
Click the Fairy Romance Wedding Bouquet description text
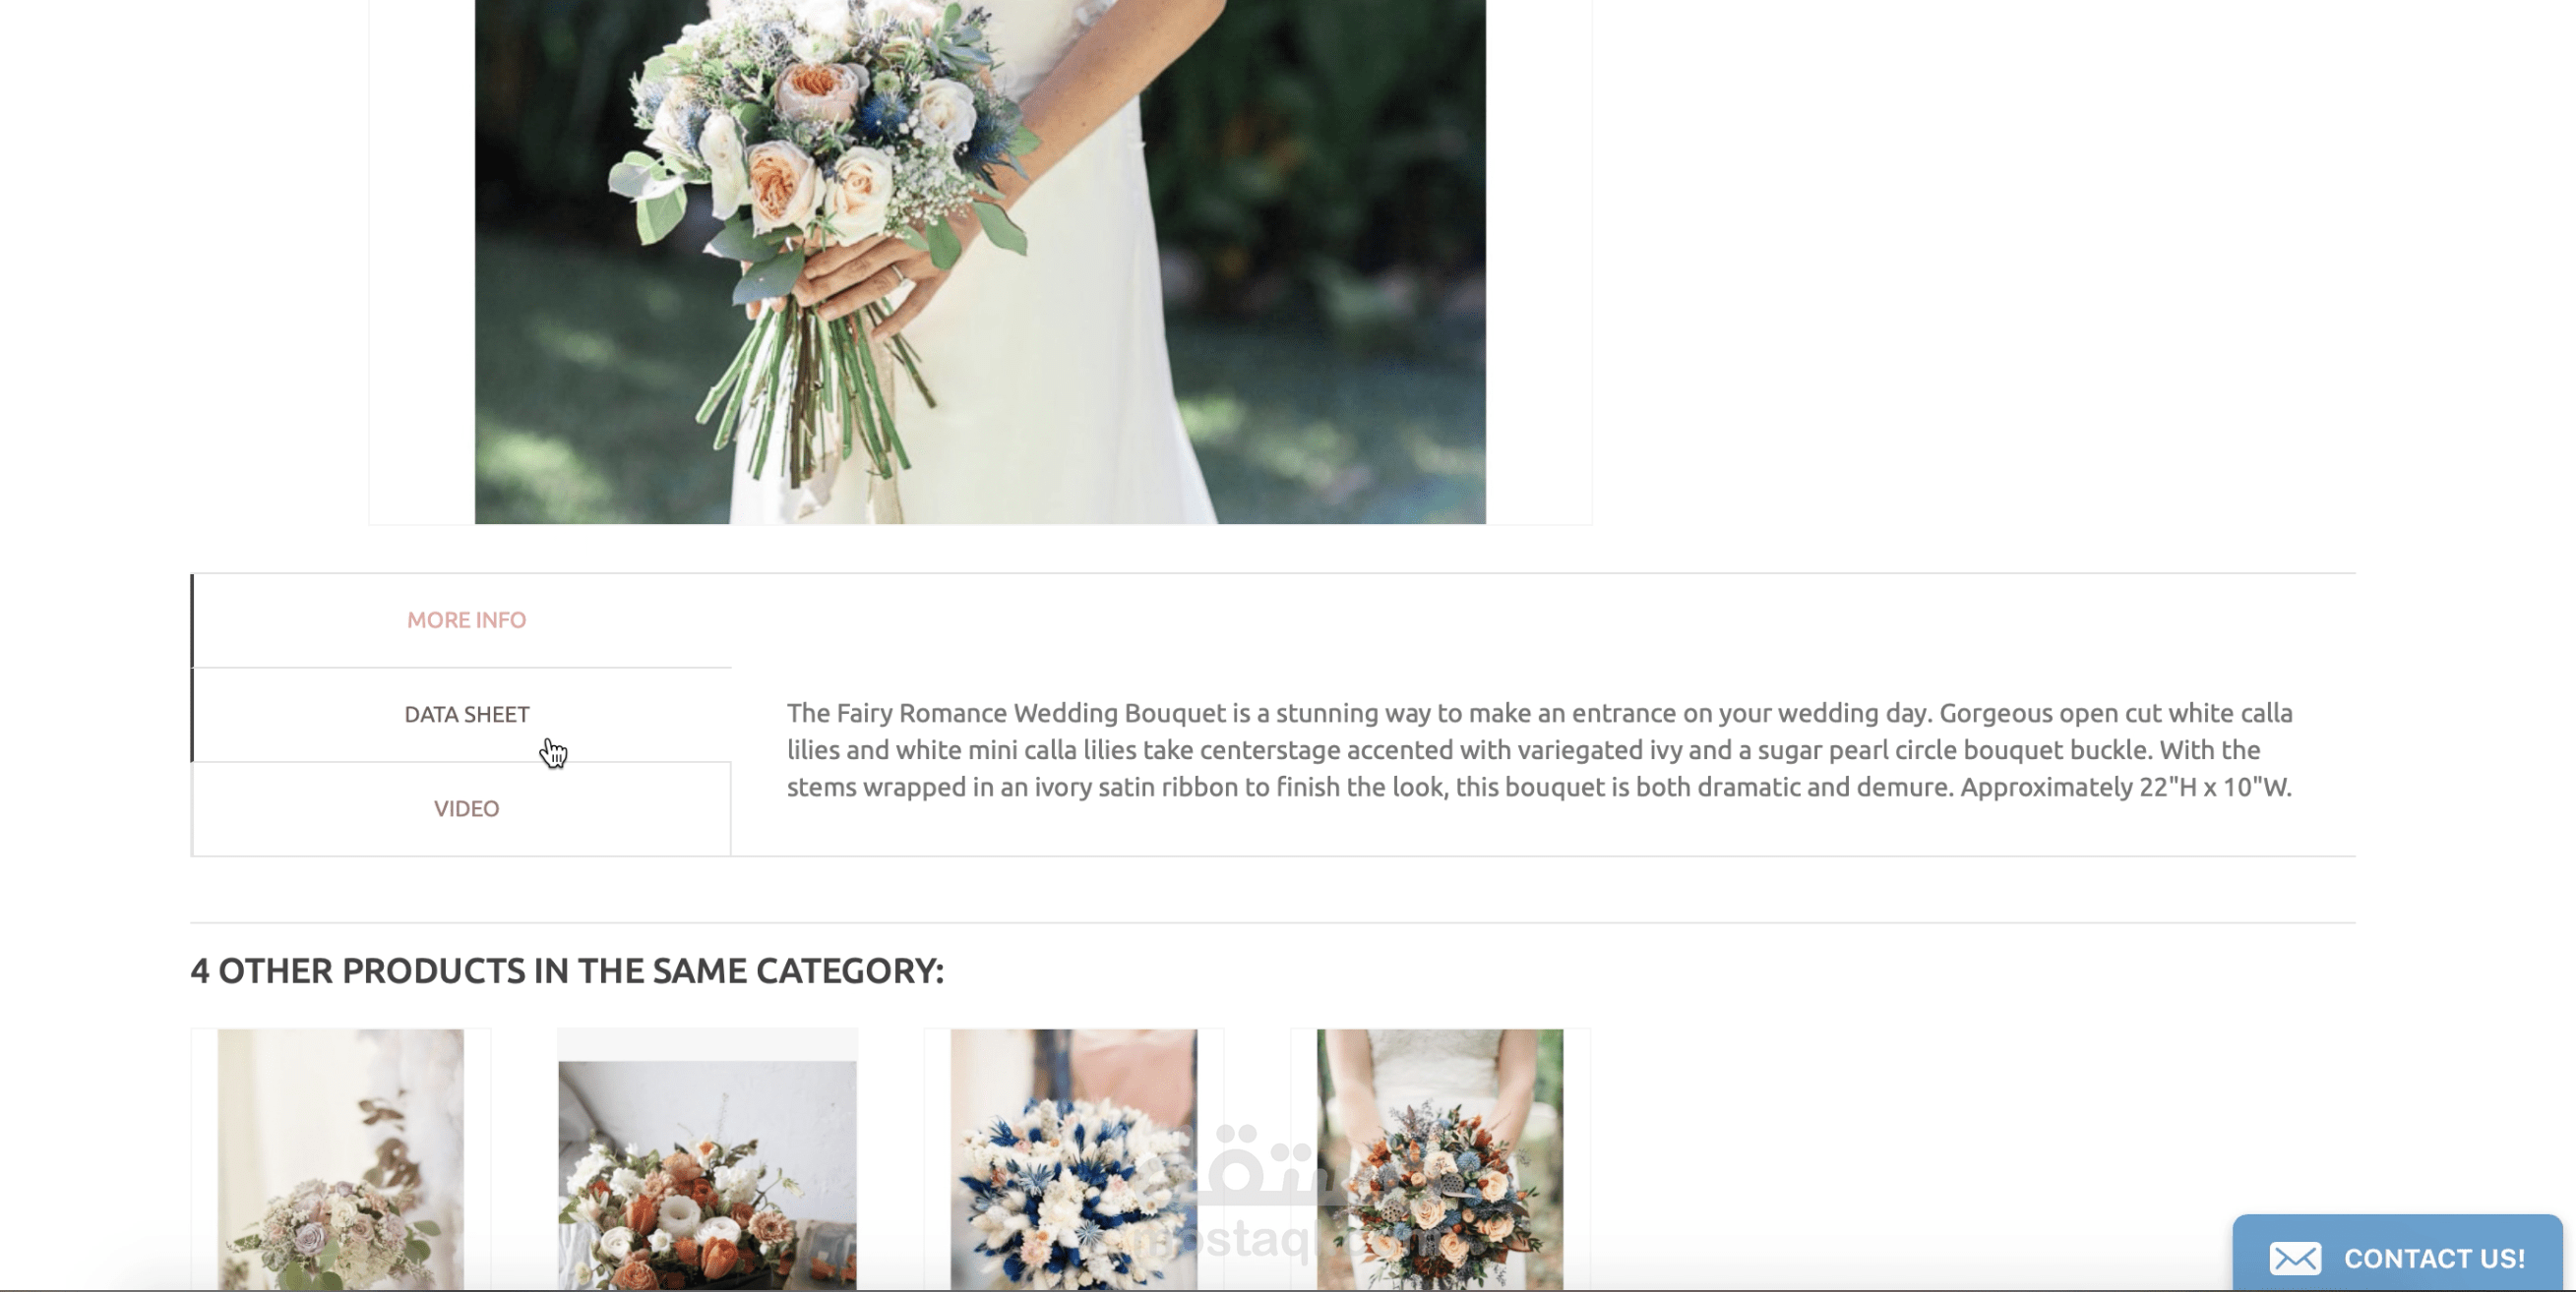point(1540,749)
